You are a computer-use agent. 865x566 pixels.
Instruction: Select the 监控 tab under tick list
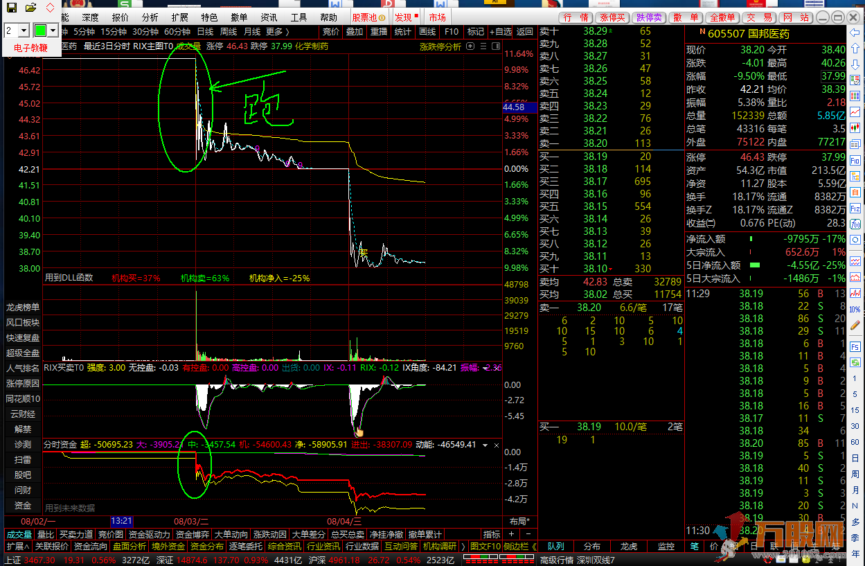tap(666, 546)
